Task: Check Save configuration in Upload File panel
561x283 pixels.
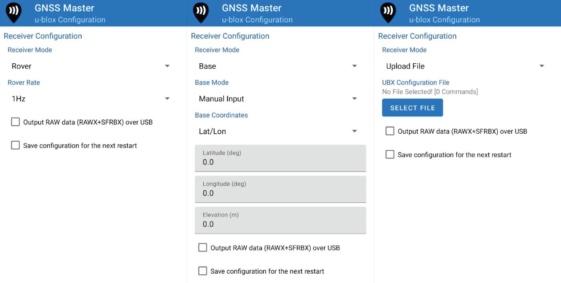Action: [x=390, y=154]
